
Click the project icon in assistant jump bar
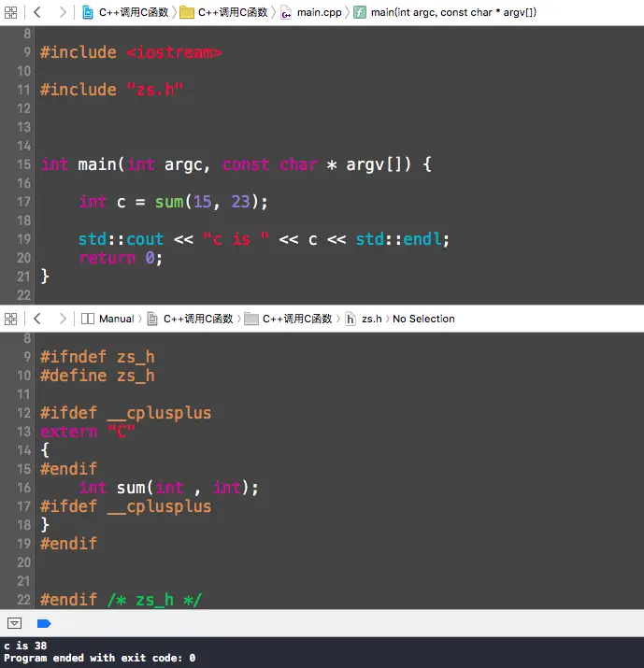(x=152, y=319)
